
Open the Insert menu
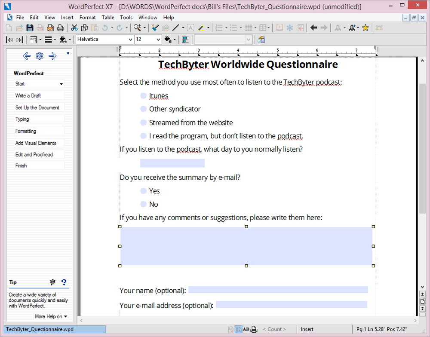[x=67, y=17]
